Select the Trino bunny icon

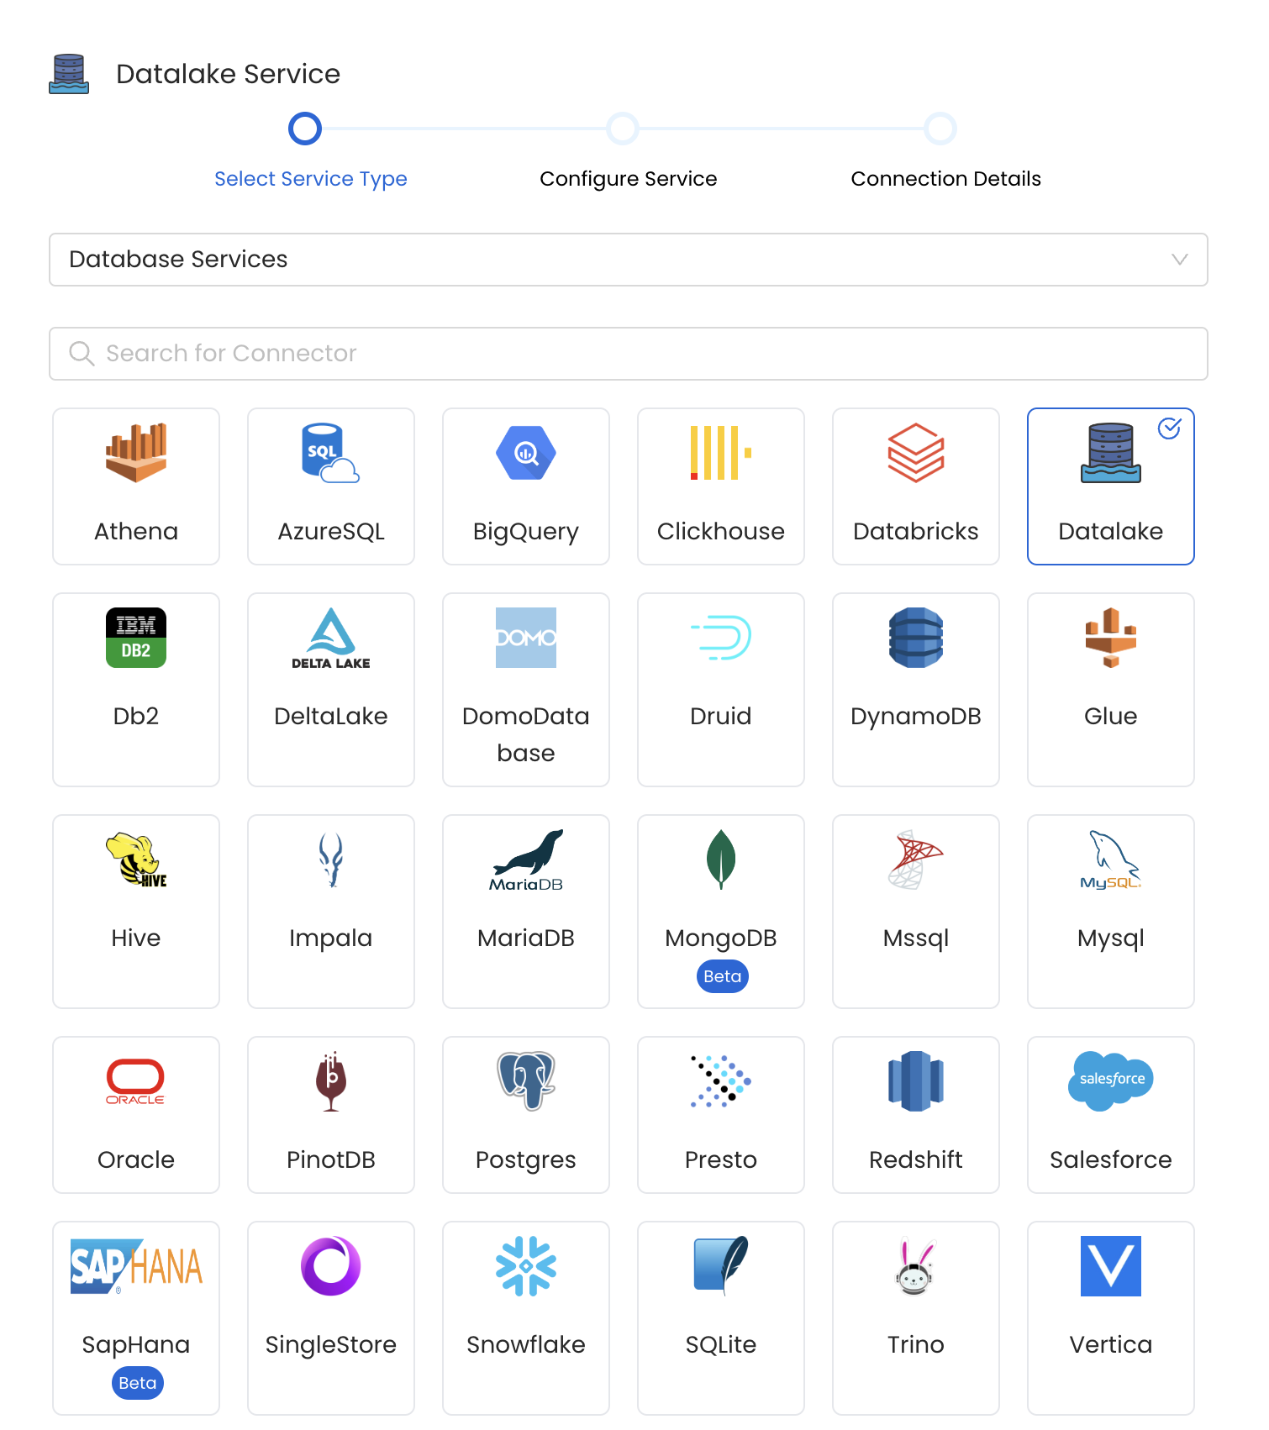pyautogui.click(x=916, y=1265)
